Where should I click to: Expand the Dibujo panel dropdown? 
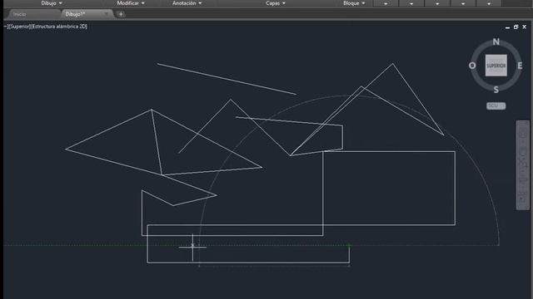click(52, 3)
